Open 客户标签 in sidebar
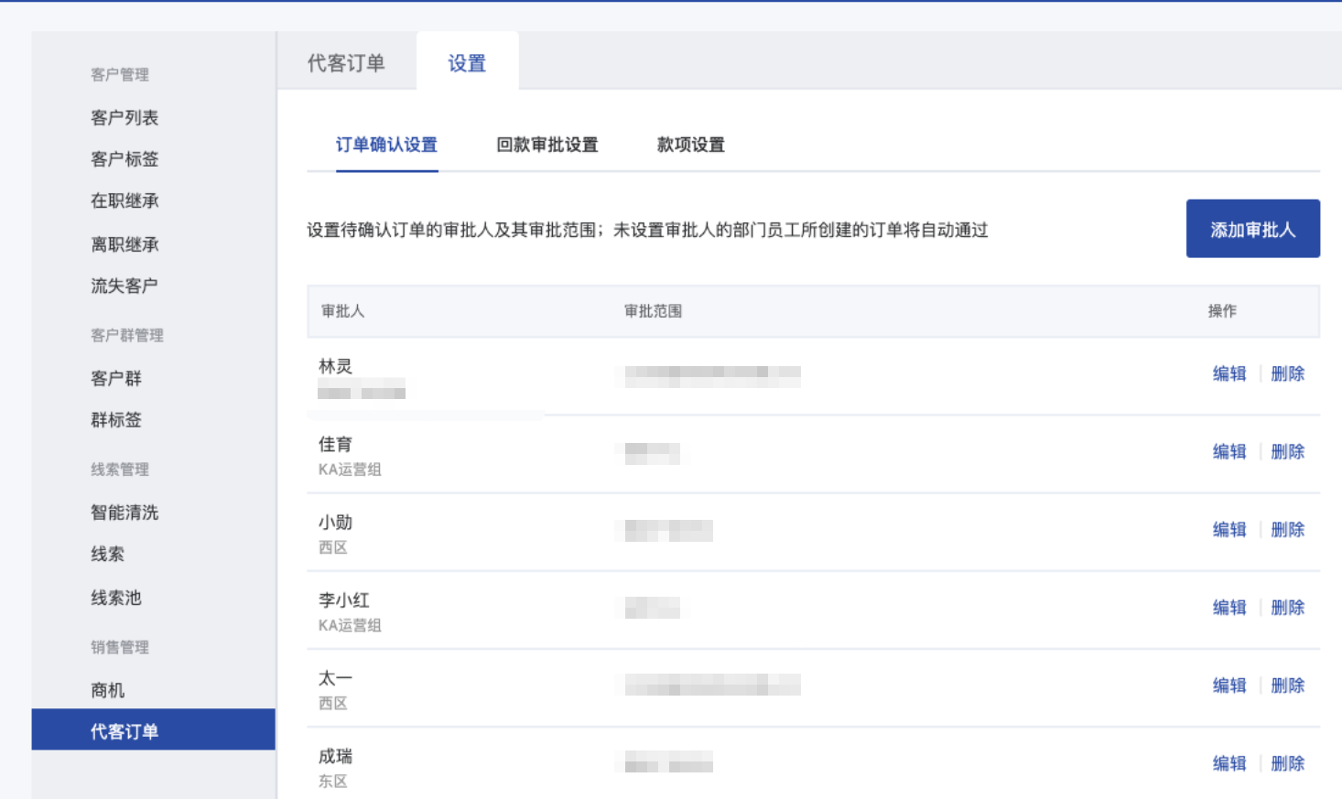This screenshot has height=799, width=1342. point(124,158)
